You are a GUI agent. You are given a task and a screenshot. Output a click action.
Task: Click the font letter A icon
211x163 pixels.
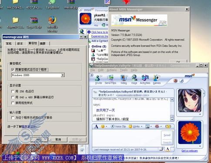click(x=96, y=126)
